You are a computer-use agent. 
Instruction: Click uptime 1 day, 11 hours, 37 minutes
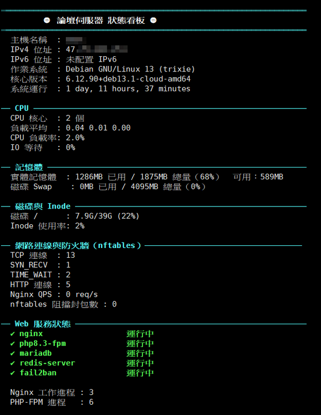128,89
